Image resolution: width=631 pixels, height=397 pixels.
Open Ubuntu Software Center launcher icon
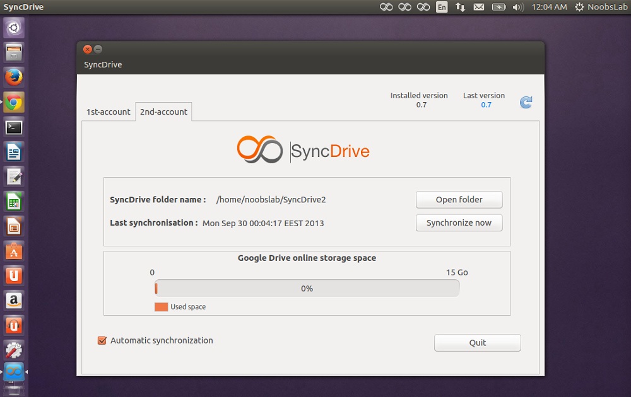[14, 251]
